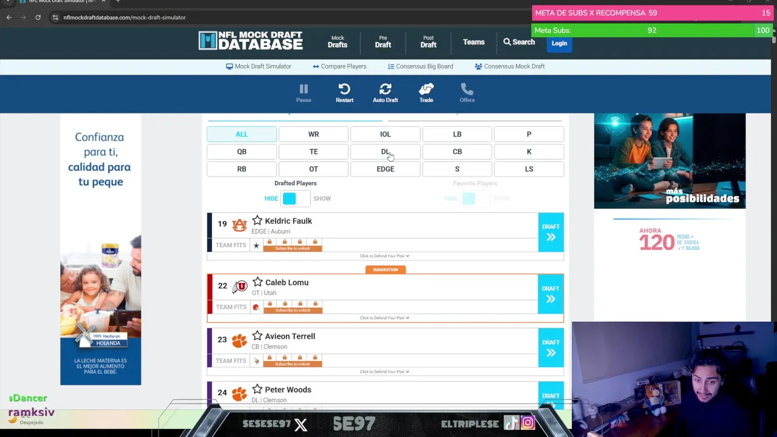Viewport: 777px width, 437px height.
Task: Favorite Caleb Lomu with the star
Action: pyautogui.click(x=257, y=282)
